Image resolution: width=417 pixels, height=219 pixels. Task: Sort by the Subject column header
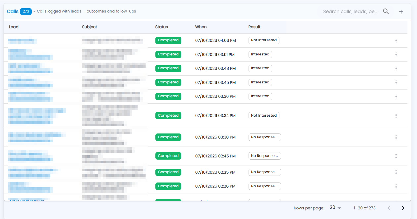(89, 27)
